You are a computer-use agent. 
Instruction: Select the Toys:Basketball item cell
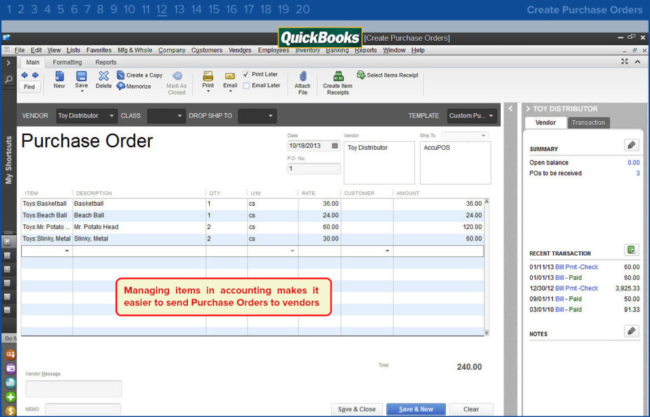pos(47,204)
